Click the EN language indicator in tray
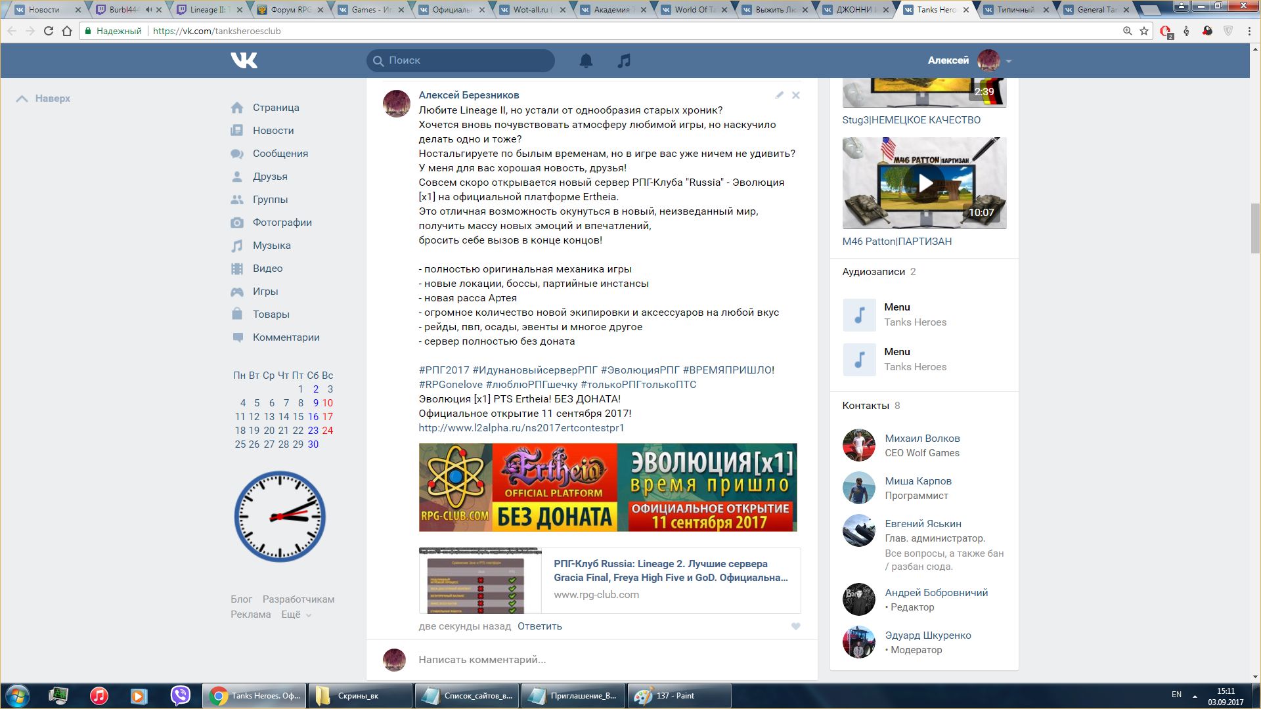 [x=1176, y=695]
